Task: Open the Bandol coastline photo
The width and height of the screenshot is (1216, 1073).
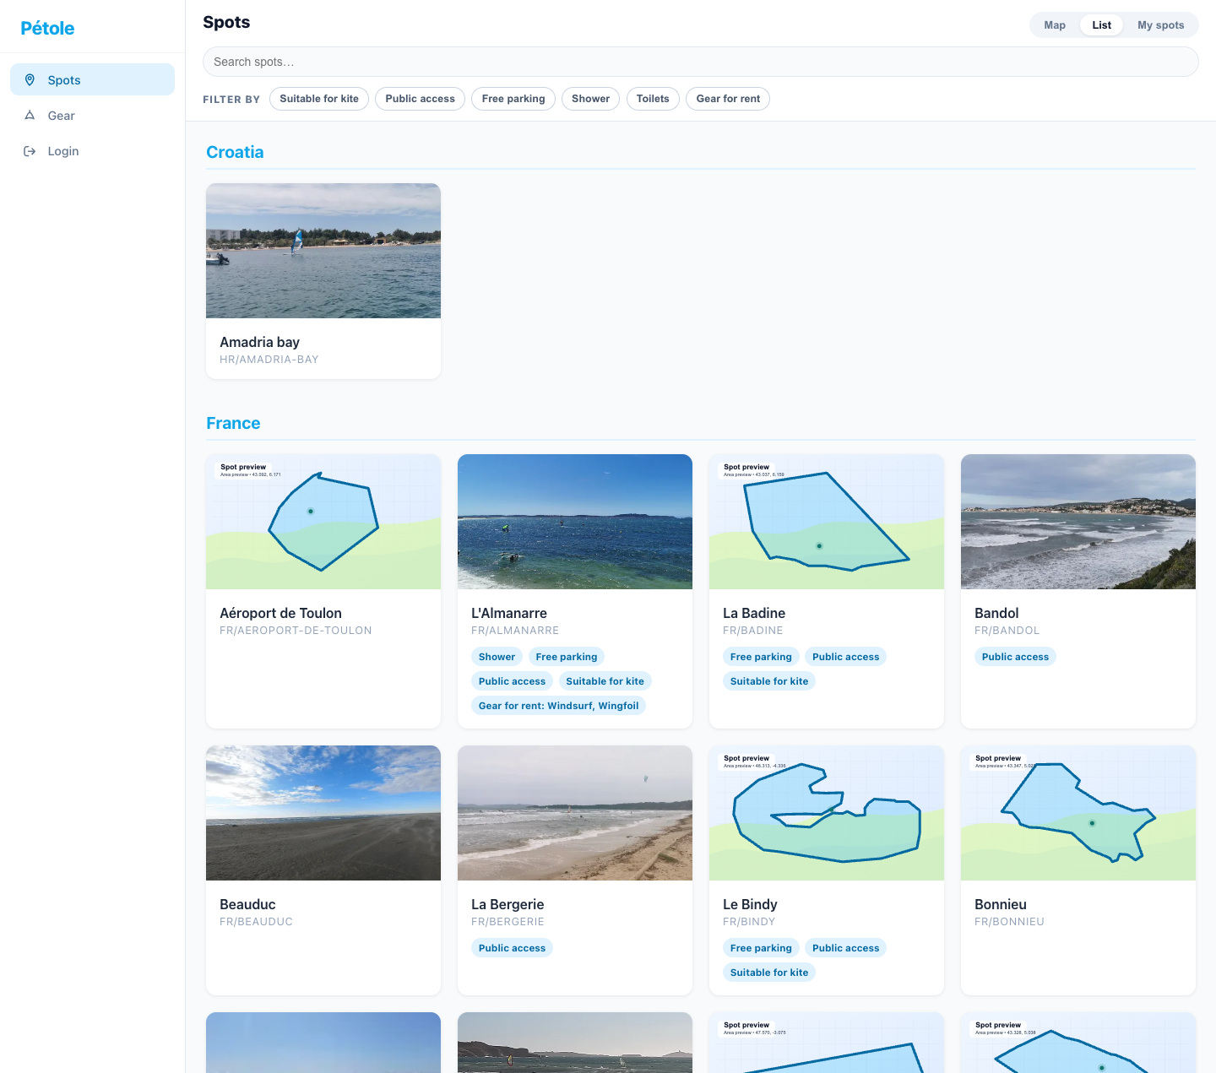Action: [x=1078, y=522]
